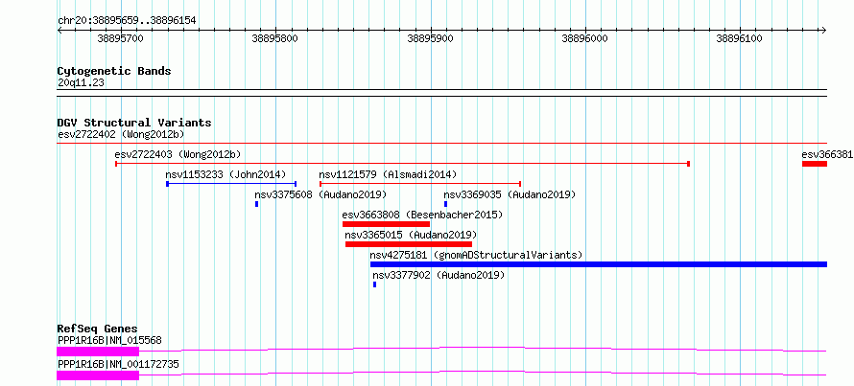
Task: Select the Cytogenetic Bands track title
Action: pyautogui.click(x=114, y=71)
